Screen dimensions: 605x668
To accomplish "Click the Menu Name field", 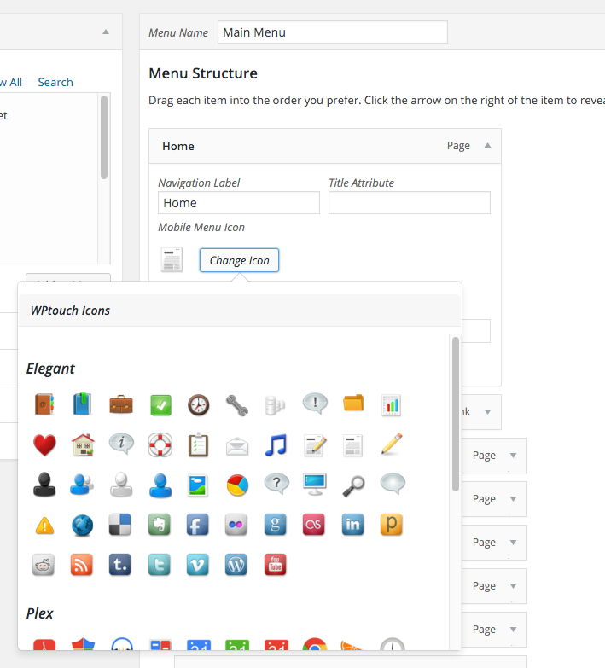I will tap(332, 32).
